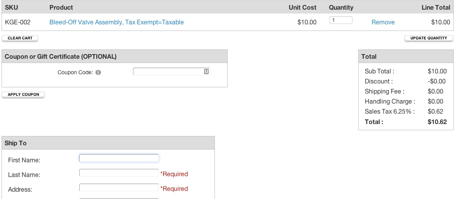Select the First Name input field
Image resolution: width=458 pixels, height=199 pixels.
119,158
